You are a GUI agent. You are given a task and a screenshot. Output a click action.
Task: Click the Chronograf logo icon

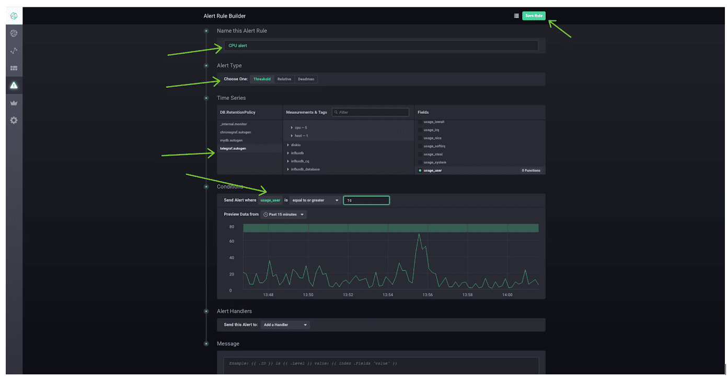point(14,16)
